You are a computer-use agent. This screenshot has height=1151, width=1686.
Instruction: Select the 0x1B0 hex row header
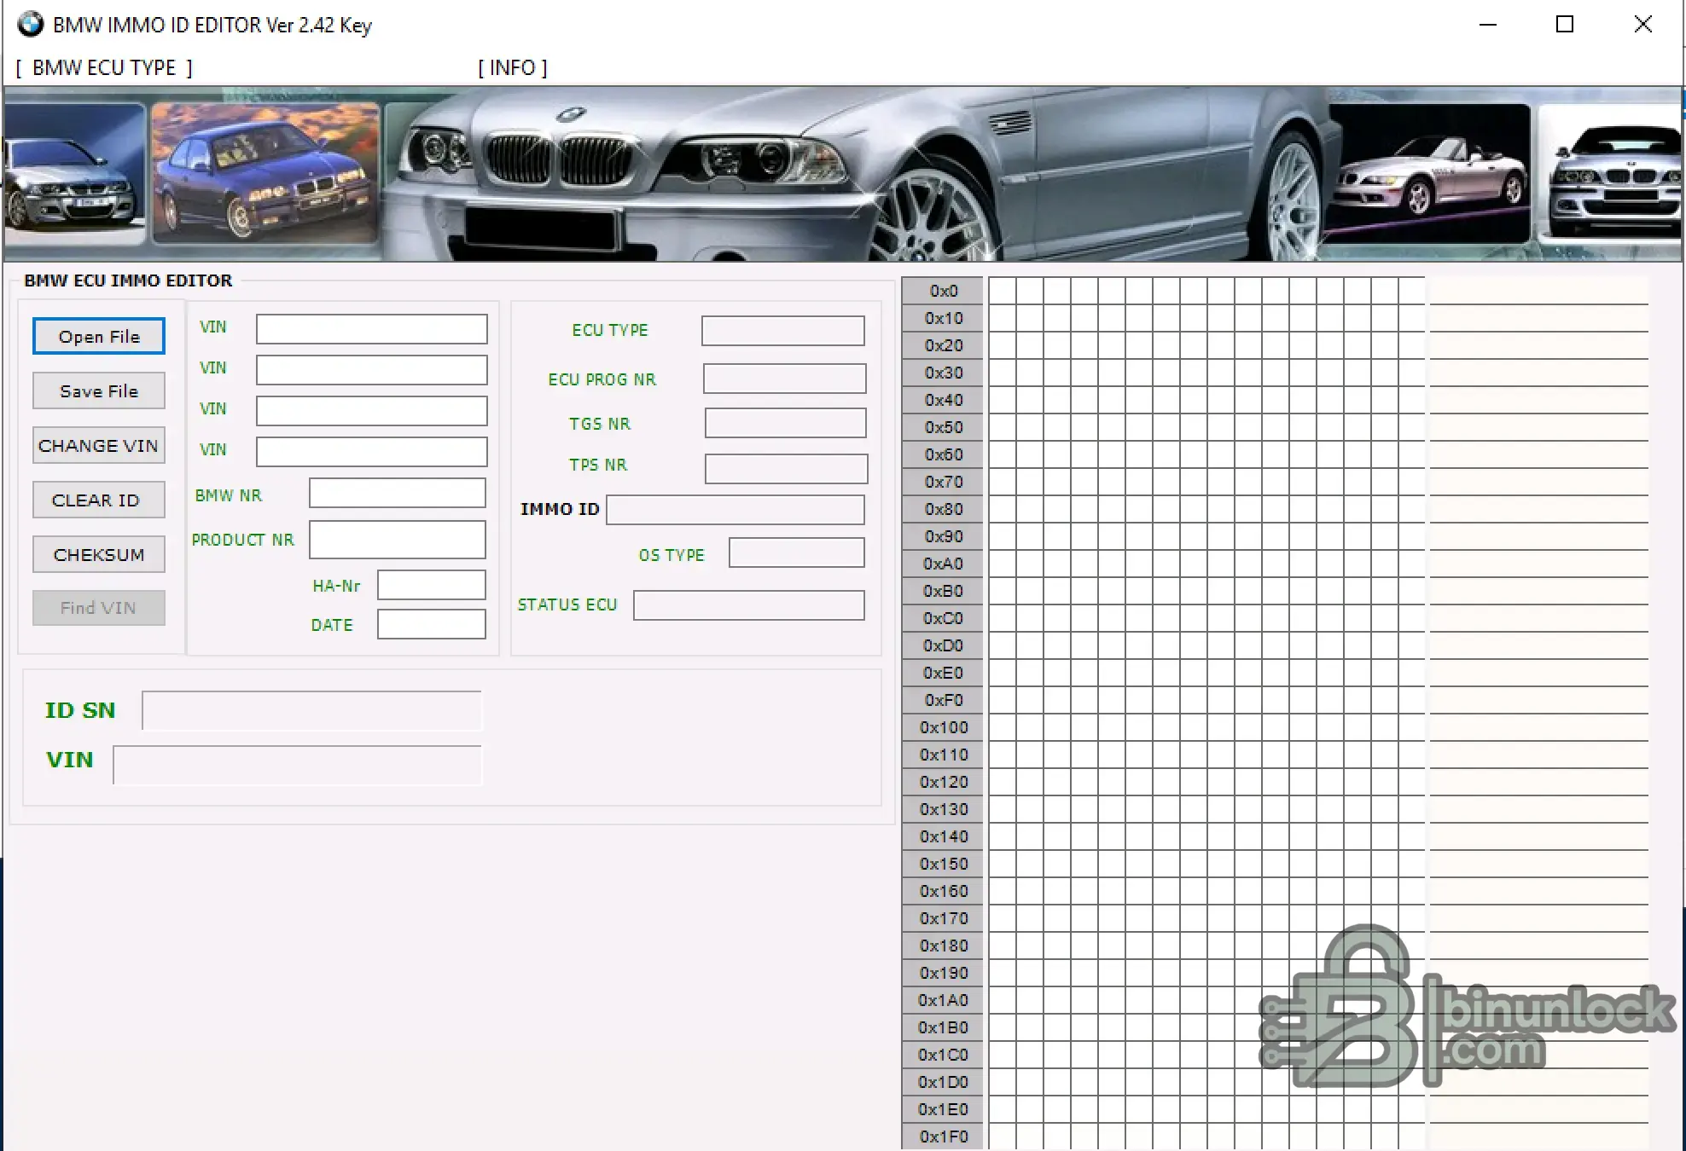pyautogui.click(x=943, y=1027)
